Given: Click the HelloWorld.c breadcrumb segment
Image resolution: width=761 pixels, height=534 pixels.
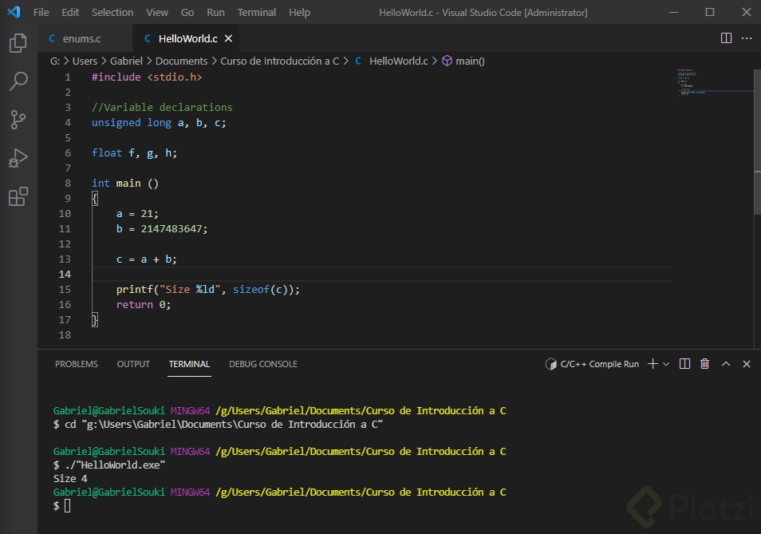Looking at the screenshot, I should pos(392,61).
